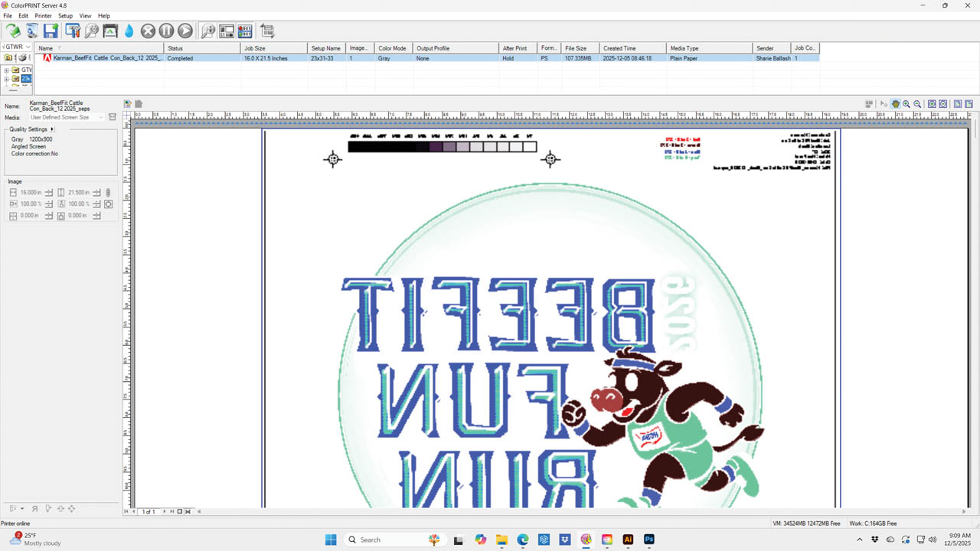Click the blue floppy disk save icon
This screenshot has height=551, width=980.
tap(51, 31)
